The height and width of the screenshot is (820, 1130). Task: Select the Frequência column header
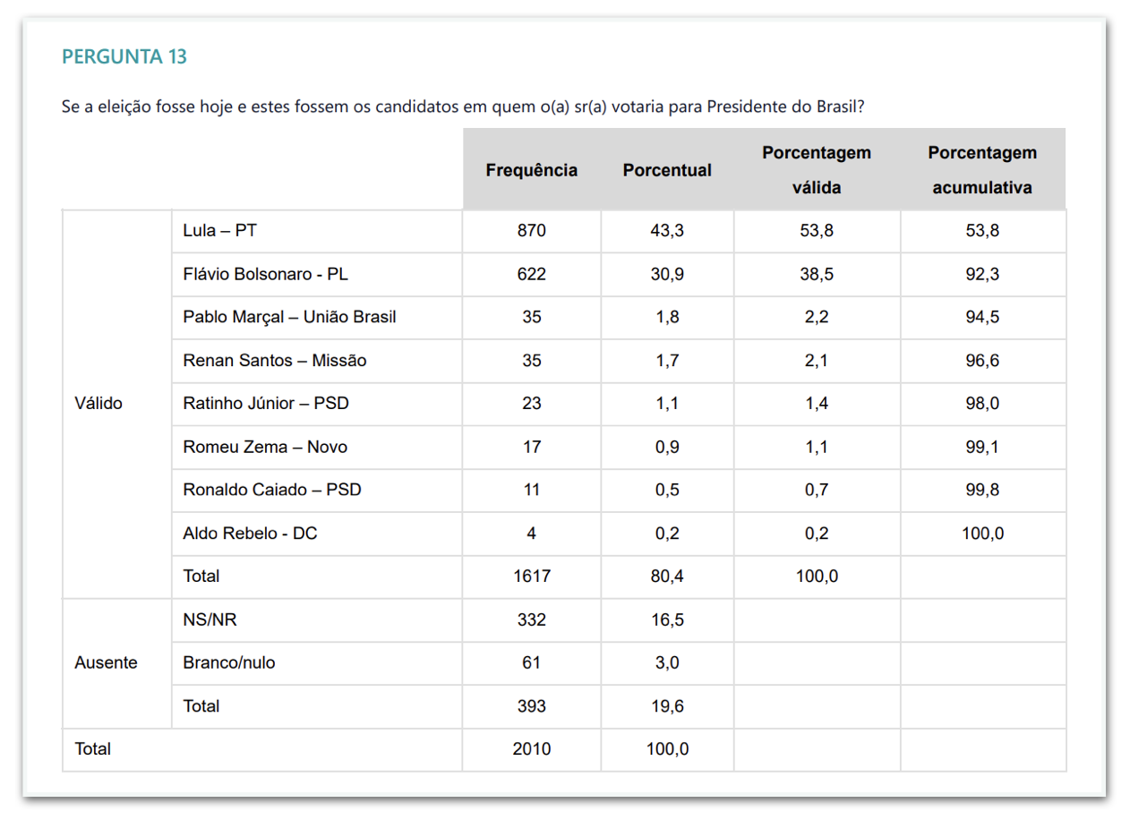531,170
